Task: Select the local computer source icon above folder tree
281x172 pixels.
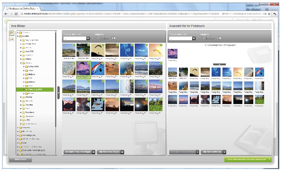Action: click(x=12, y=33)
